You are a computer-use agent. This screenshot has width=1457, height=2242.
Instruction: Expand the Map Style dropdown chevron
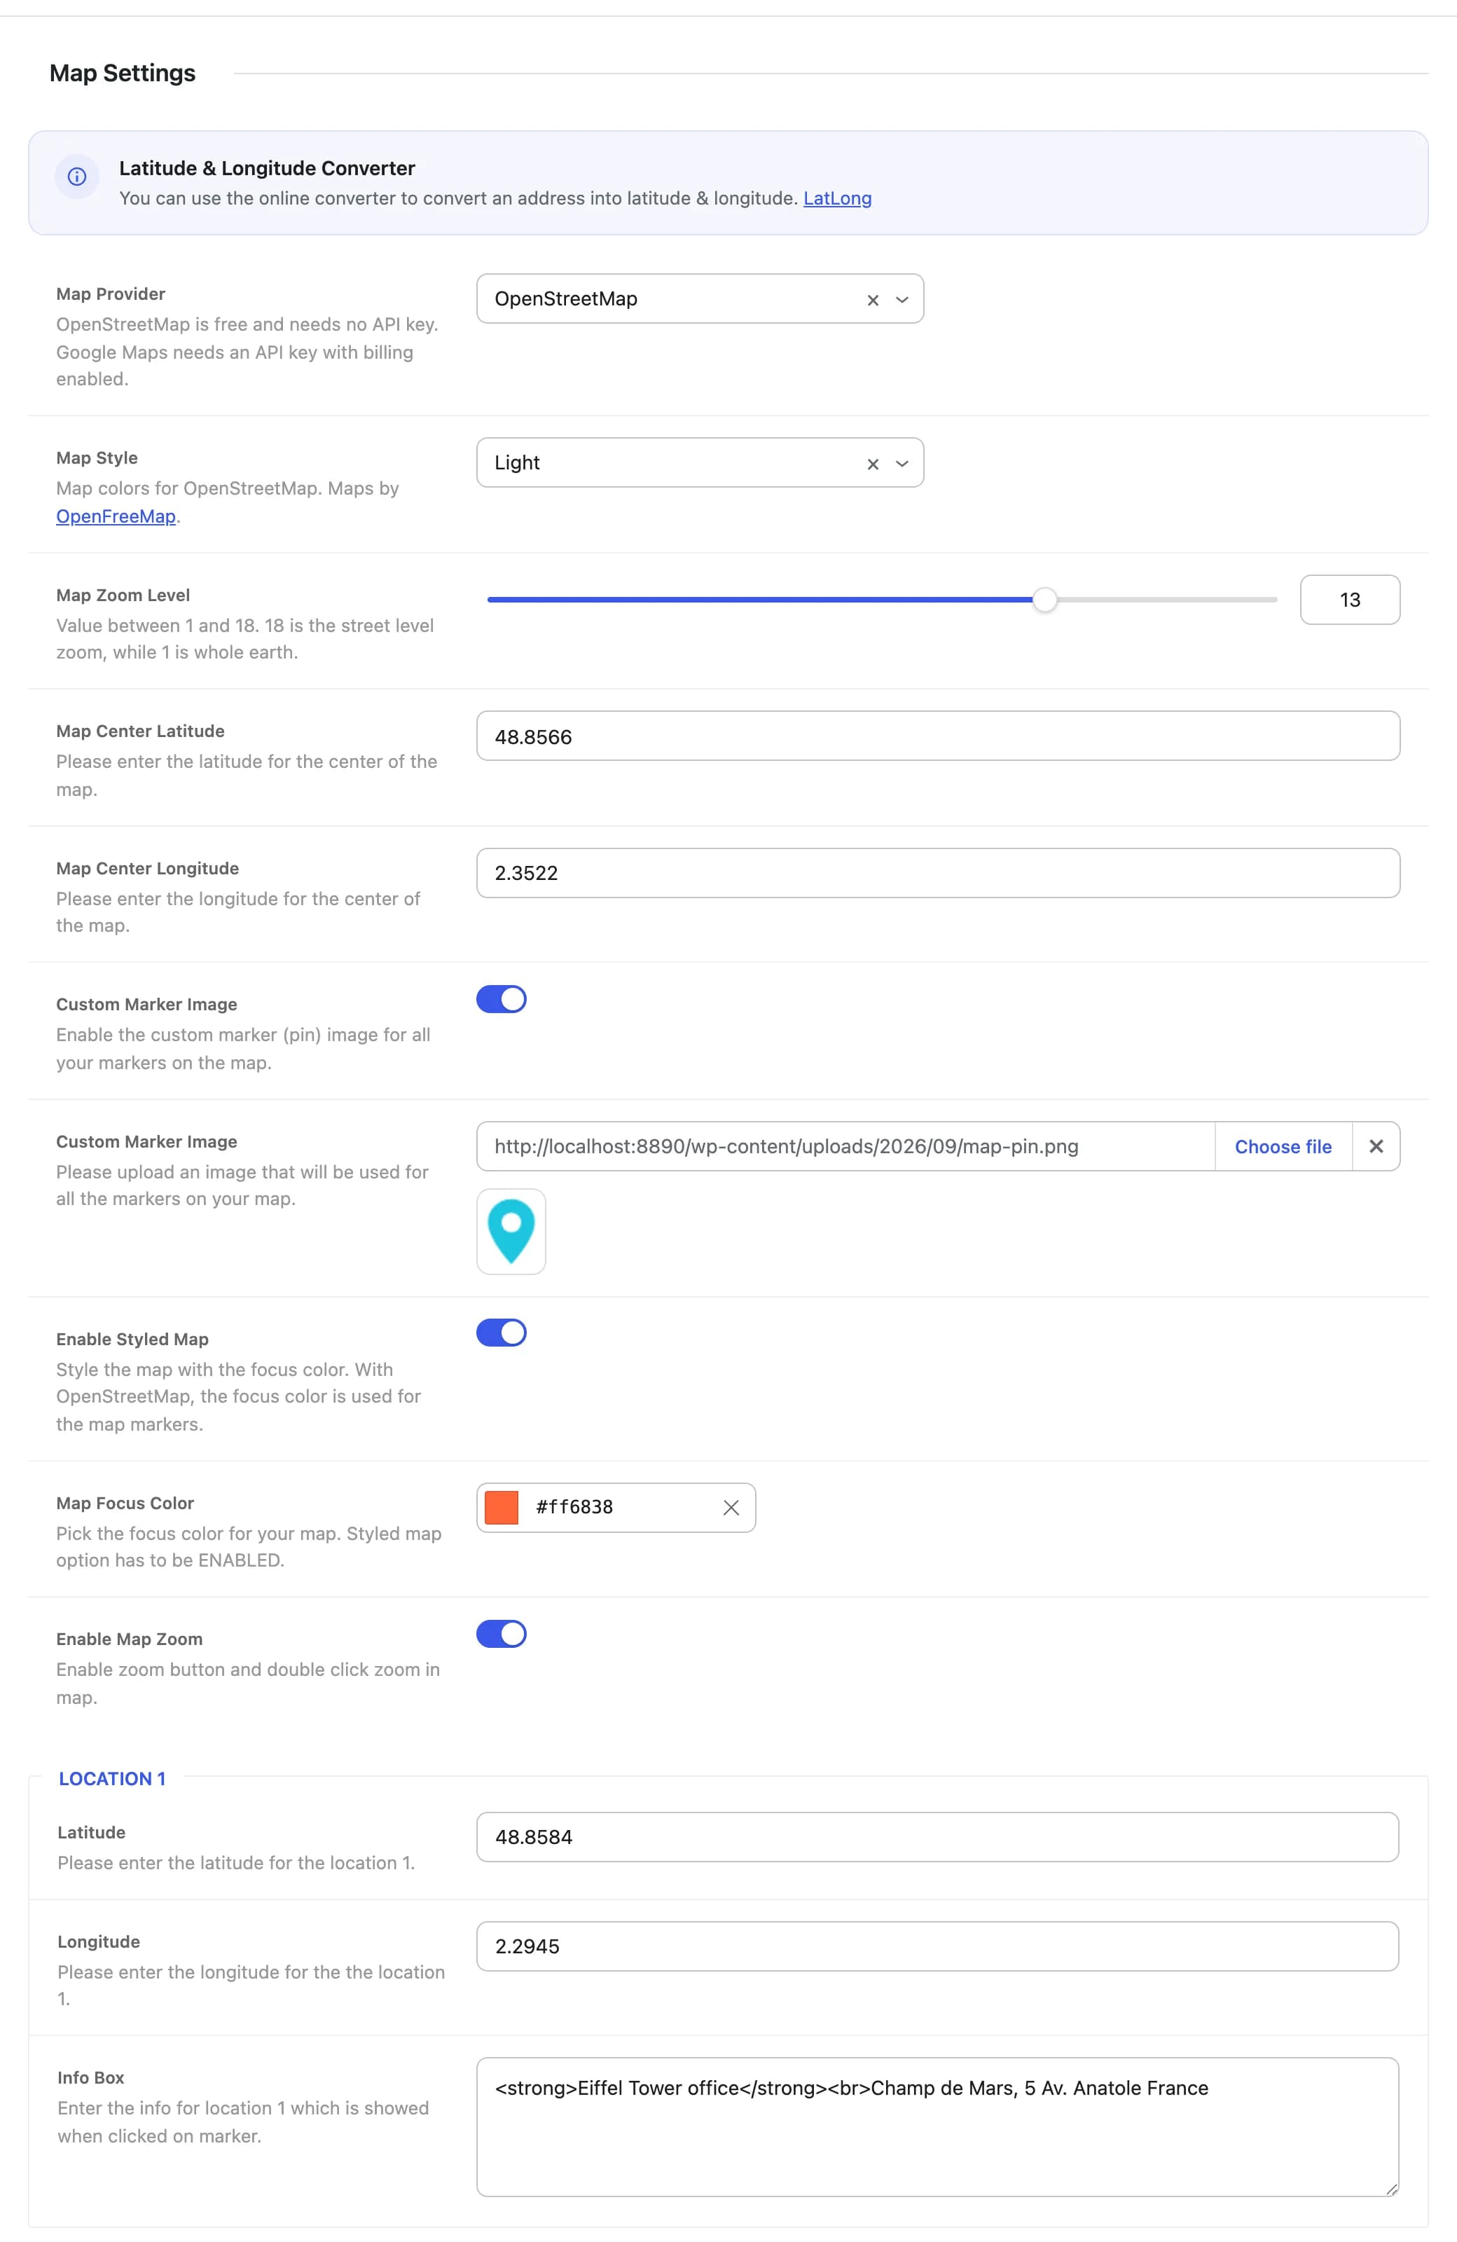(x=902, y=464)
